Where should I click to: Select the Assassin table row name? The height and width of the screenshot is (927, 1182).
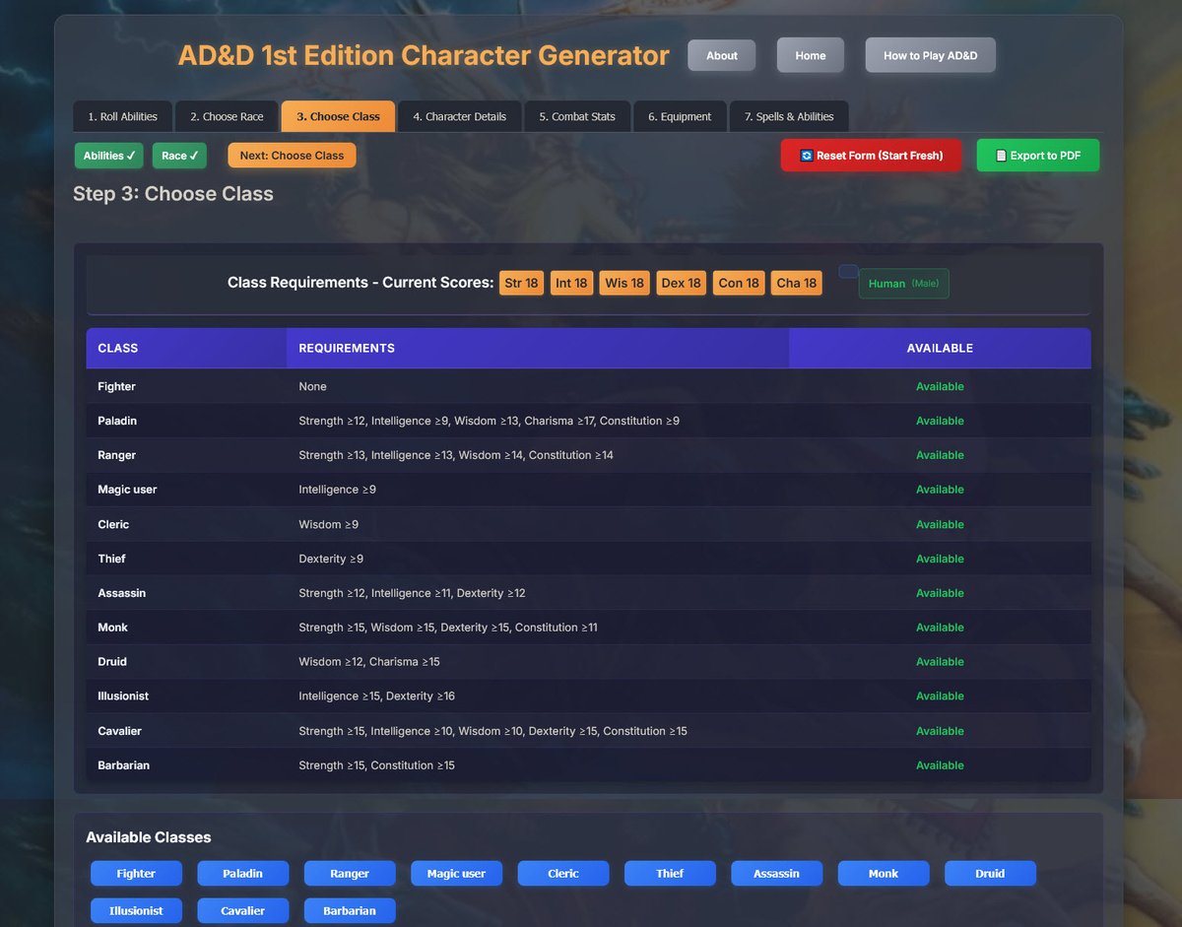(x=121, y=593)
